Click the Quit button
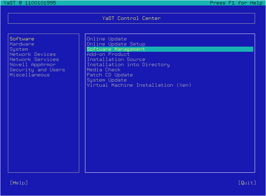Viewport: 266px width, 196px height. (x=247, y=183)
